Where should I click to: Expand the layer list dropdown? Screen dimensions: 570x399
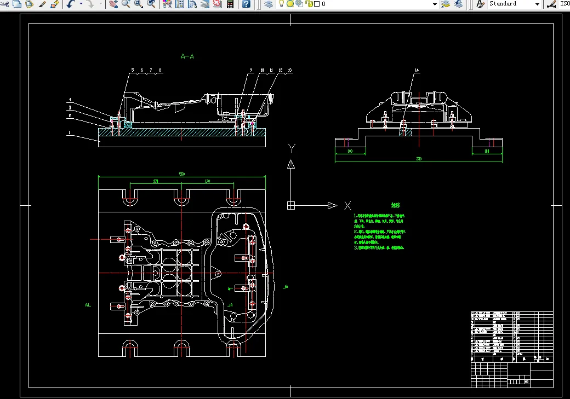pyautogui.click(x=435, y=4)
